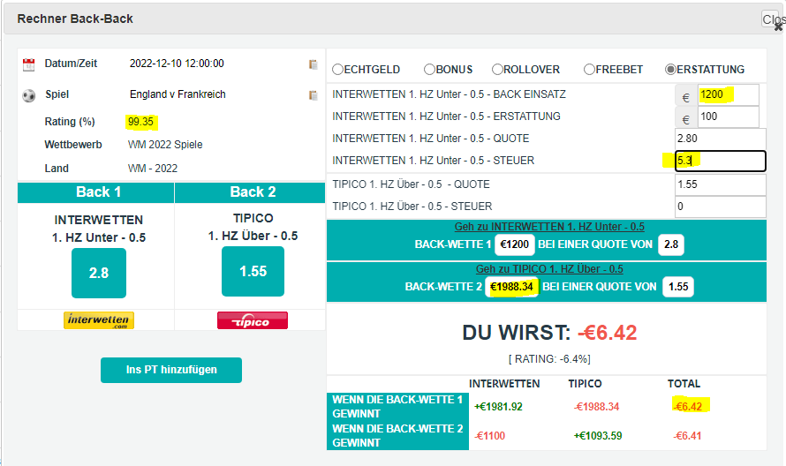Click the Interwetten logo

(x=99, y=320)
